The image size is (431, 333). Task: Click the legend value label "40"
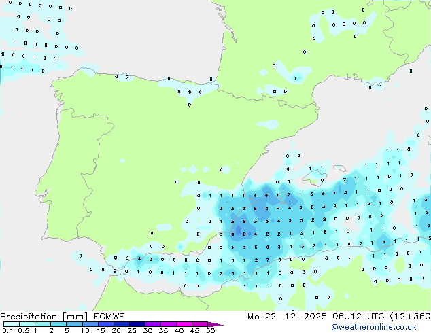[x=179, y=330]
